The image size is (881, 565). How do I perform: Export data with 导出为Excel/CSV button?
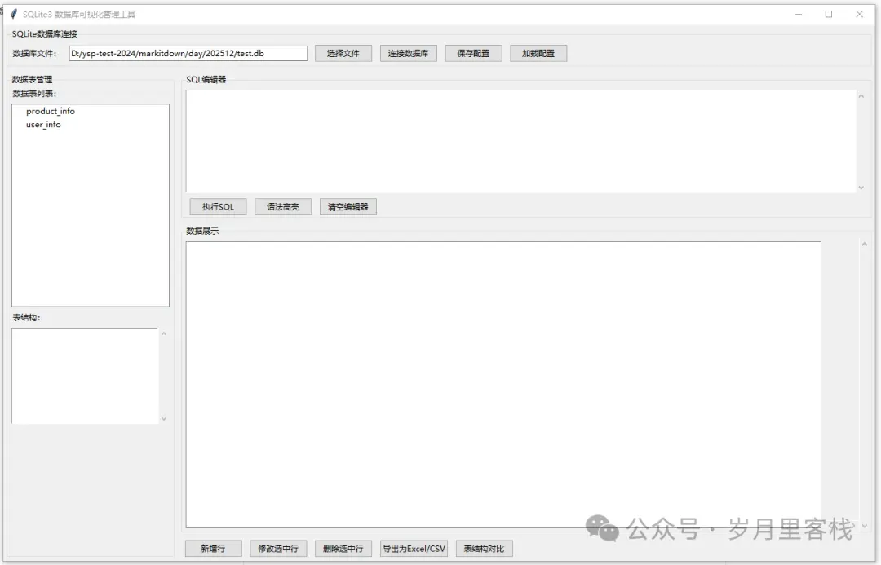coord(414,549)
